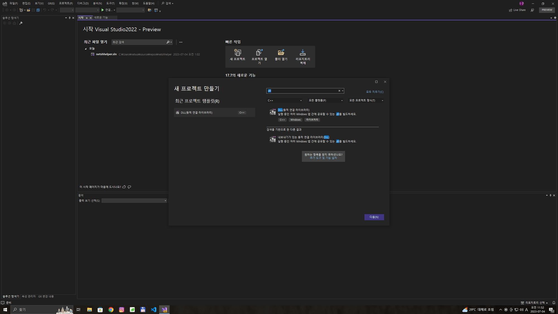Image resolution: width=558 pixels, height=314 pixels.
Task: Open the Solution Explorer window options dropdown
Action: 66,18
